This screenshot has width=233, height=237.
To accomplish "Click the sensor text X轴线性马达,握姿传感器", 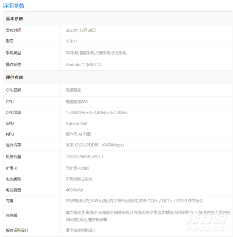I will 87,220.
